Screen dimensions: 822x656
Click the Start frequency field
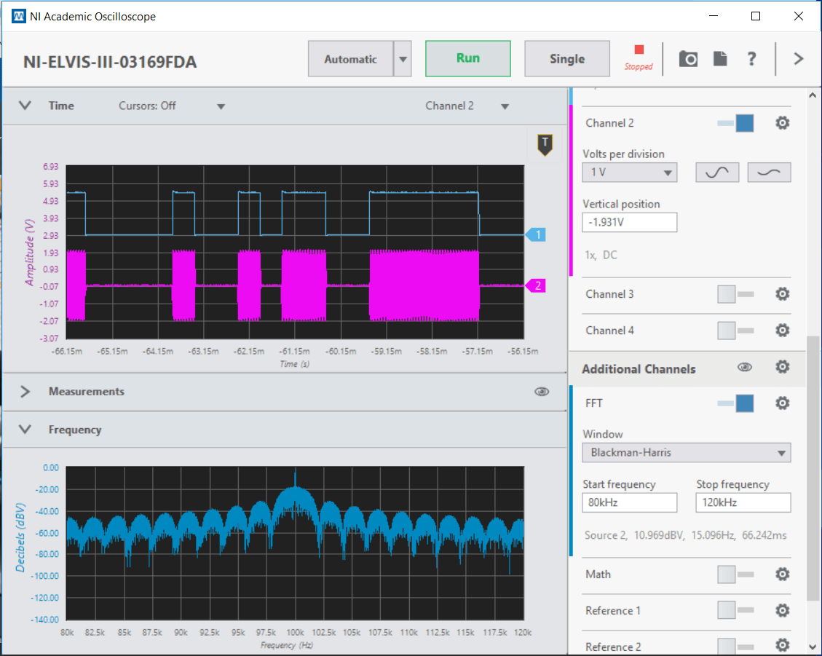pyautogui.click(x=629, y=502)
